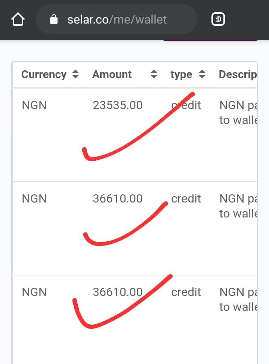The width and height of the screenshot is (269, 364).
Task: Click the Amount column header
Action: [x=112, y=74]
